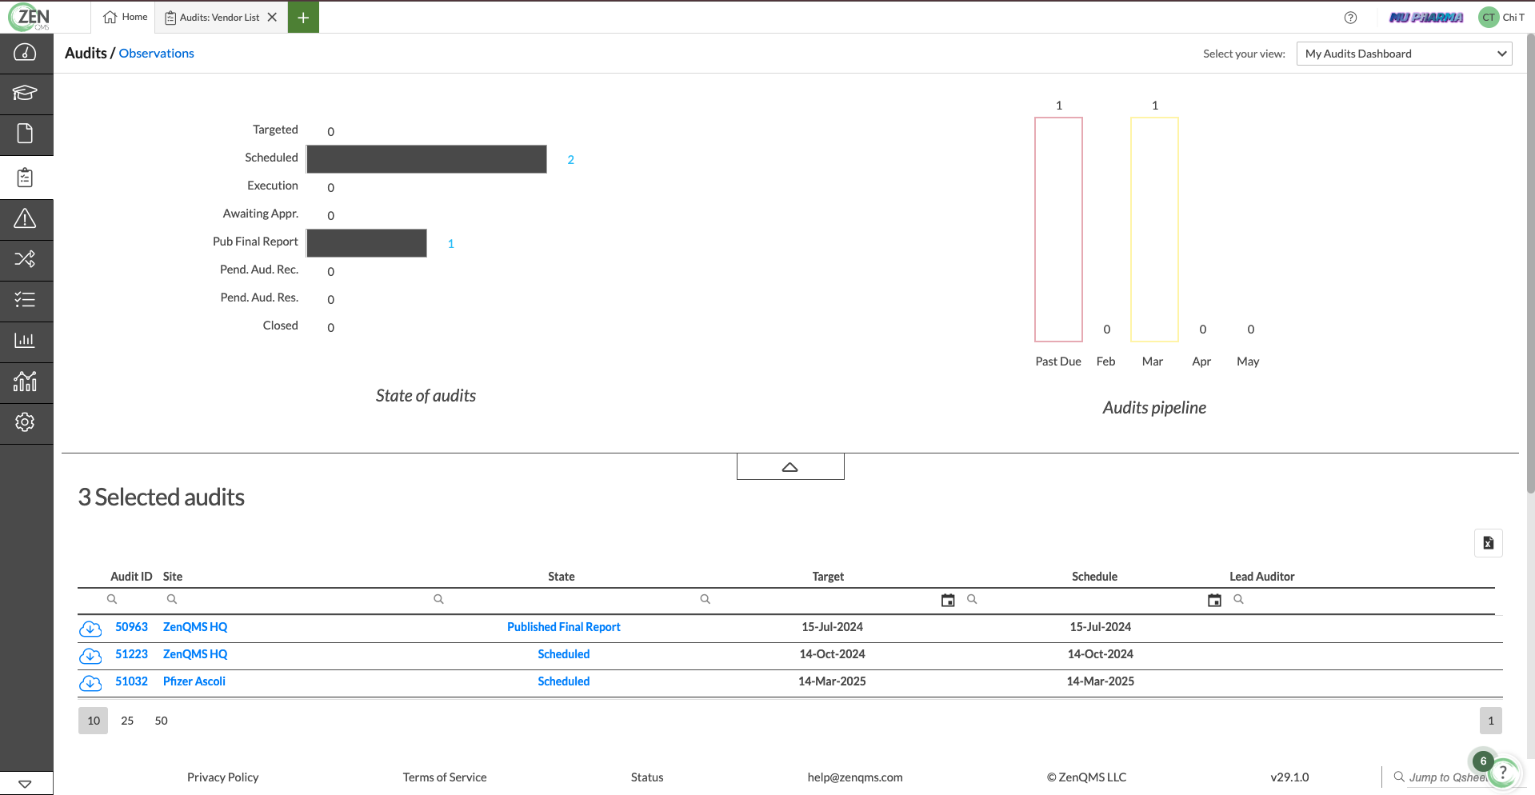Screen dimensions: 1535x795
Task: Open a new tab with the plus button
Action: (302, 16)
